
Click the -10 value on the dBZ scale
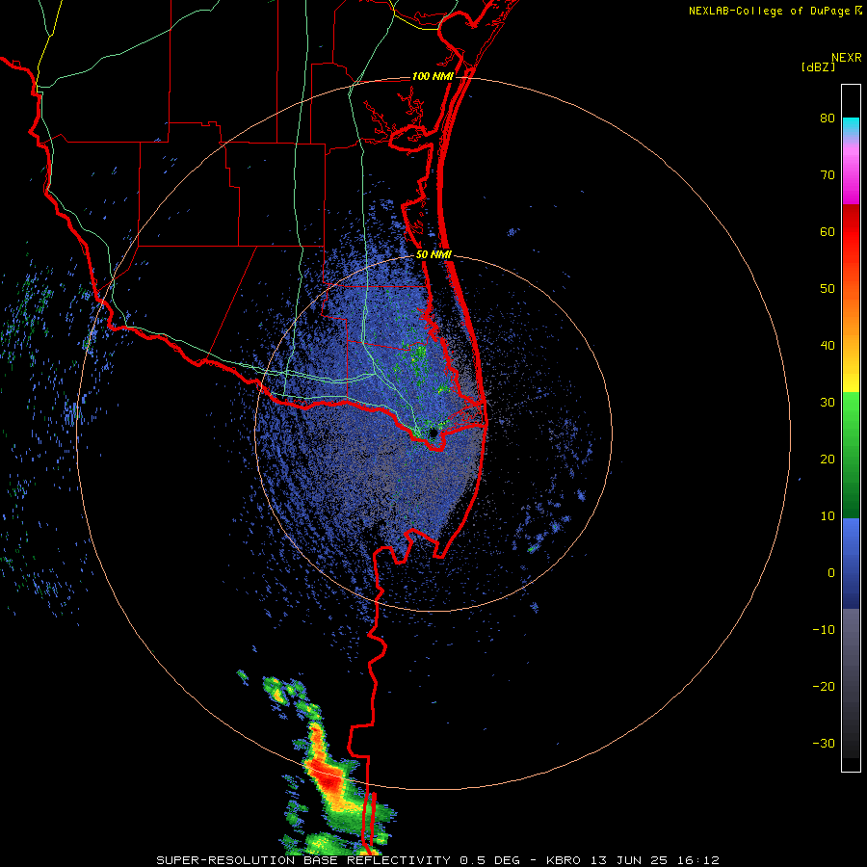point(824,630)
